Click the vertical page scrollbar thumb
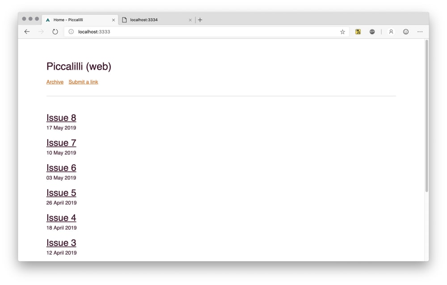 (x=427, y=116)
